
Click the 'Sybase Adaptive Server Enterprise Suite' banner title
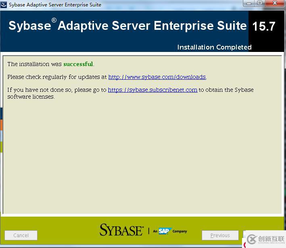127,25
